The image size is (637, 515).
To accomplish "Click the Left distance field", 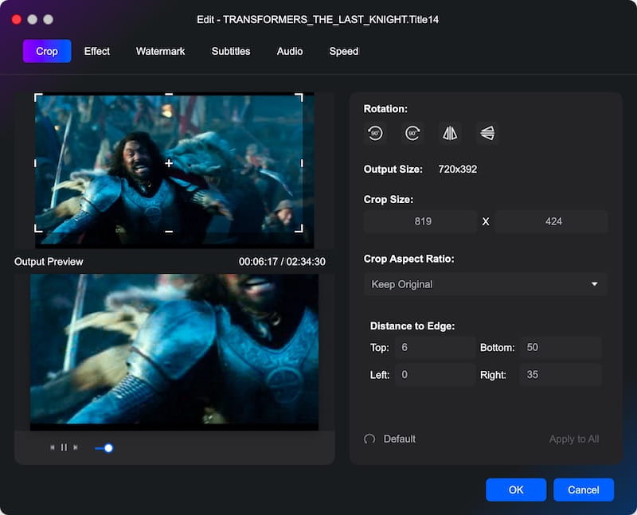I will click(x=435, y=374).
